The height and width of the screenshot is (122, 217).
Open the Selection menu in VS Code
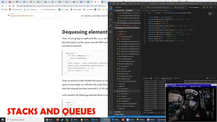point(124,4)
